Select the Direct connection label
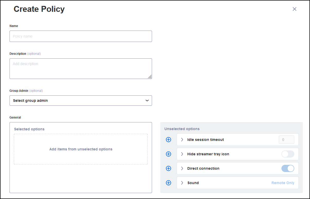 pyautogui.click(x=203, y=168)
